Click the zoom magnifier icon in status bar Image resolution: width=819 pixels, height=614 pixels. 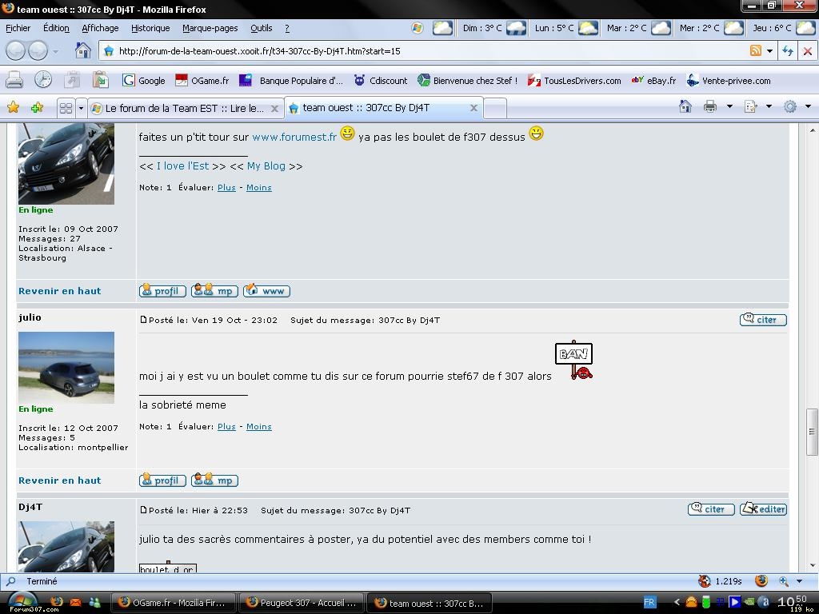pos(784,580)
